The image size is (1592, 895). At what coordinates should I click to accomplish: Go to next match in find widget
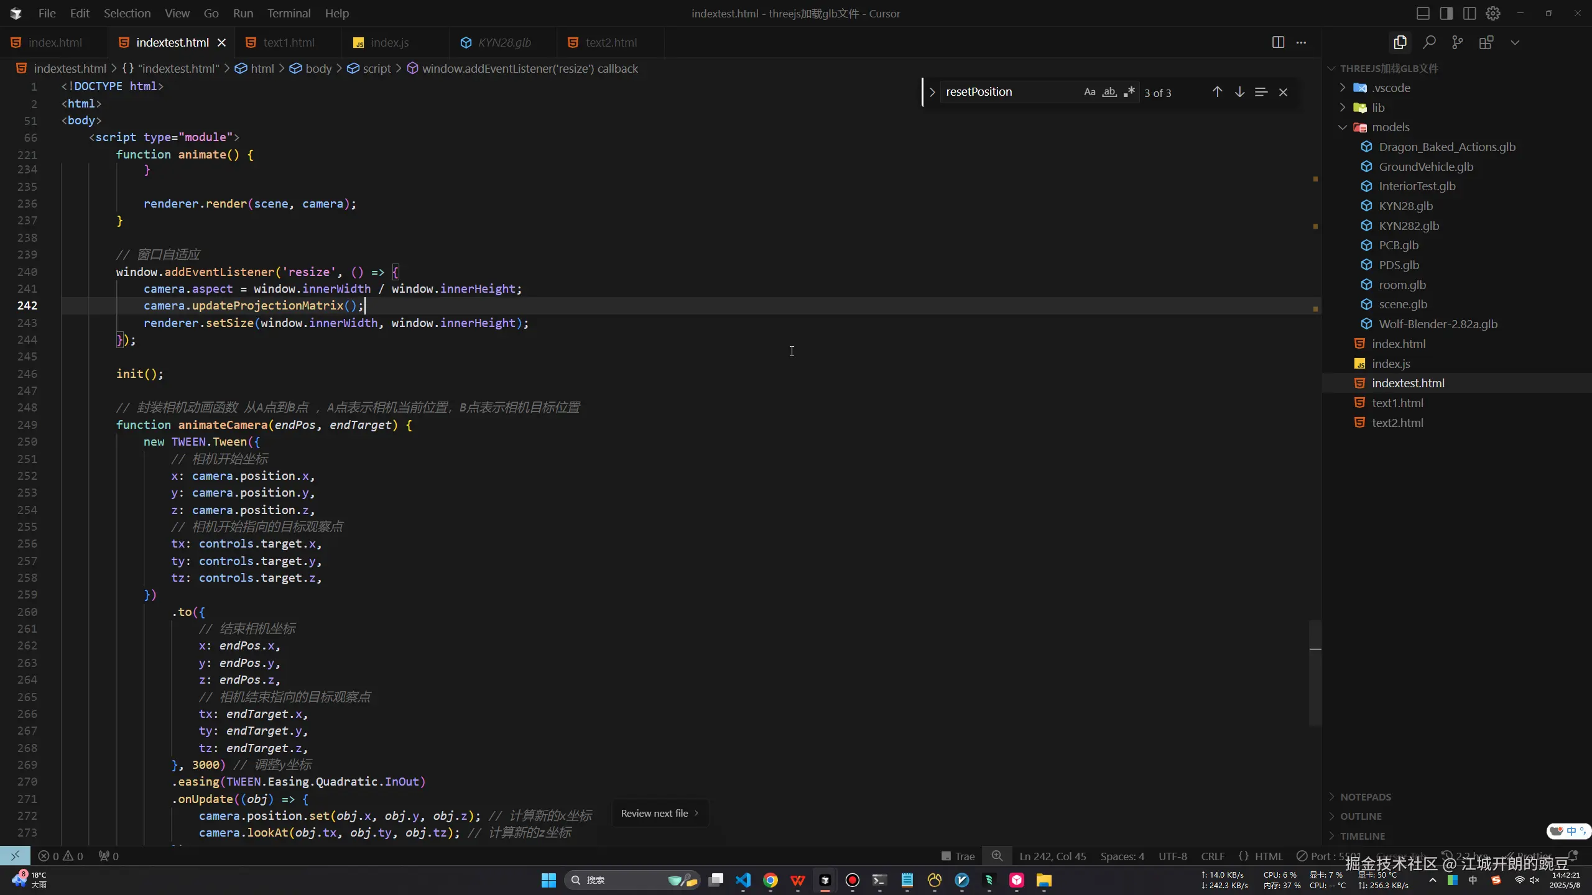(x=1239, y=92)
